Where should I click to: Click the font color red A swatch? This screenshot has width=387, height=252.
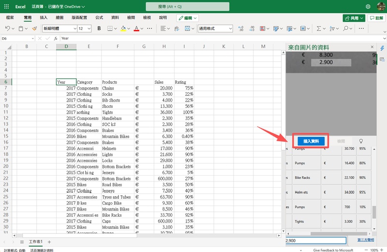[x=136, y=29]
